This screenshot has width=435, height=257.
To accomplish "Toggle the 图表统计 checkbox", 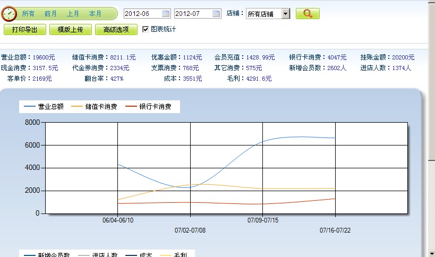I will coord(146,29).
